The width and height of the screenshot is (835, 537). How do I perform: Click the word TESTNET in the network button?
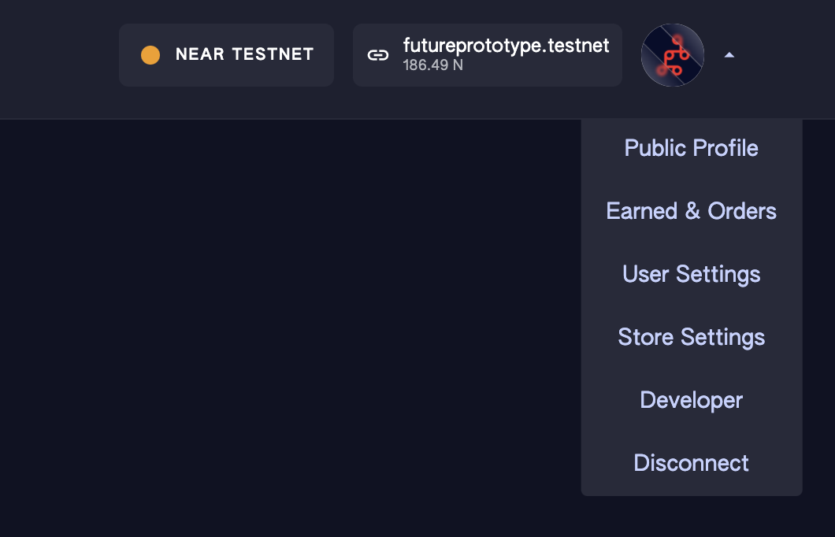[273, 54]
